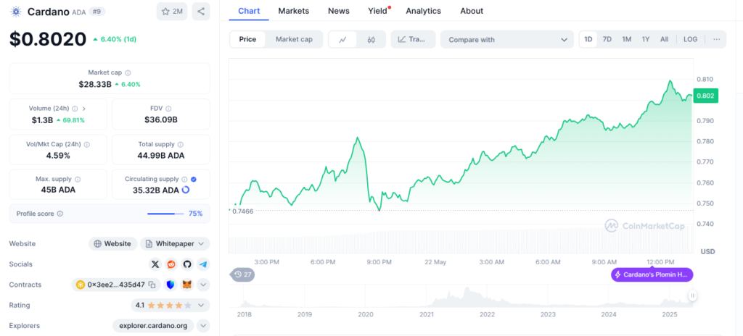Show info icon for Vol/Mkt Cap (24h)

(87, 144)
